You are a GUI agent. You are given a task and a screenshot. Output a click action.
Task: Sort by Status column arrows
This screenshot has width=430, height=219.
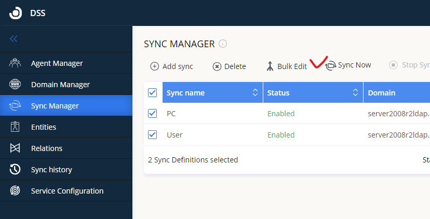click(x=356, y=93)
